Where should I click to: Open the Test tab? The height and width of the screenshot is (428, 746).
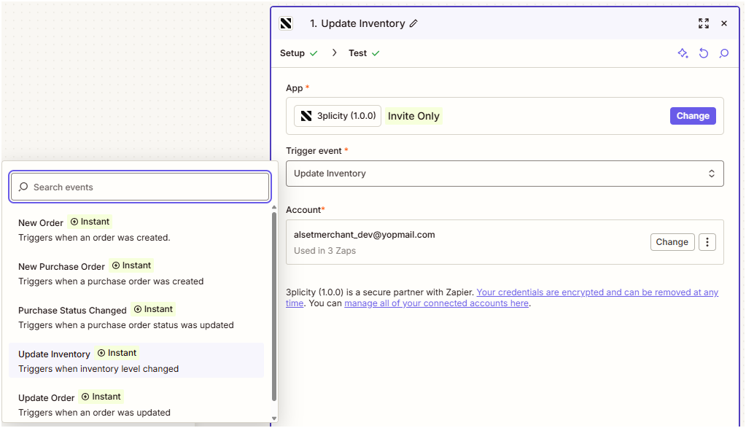[364, 53]
